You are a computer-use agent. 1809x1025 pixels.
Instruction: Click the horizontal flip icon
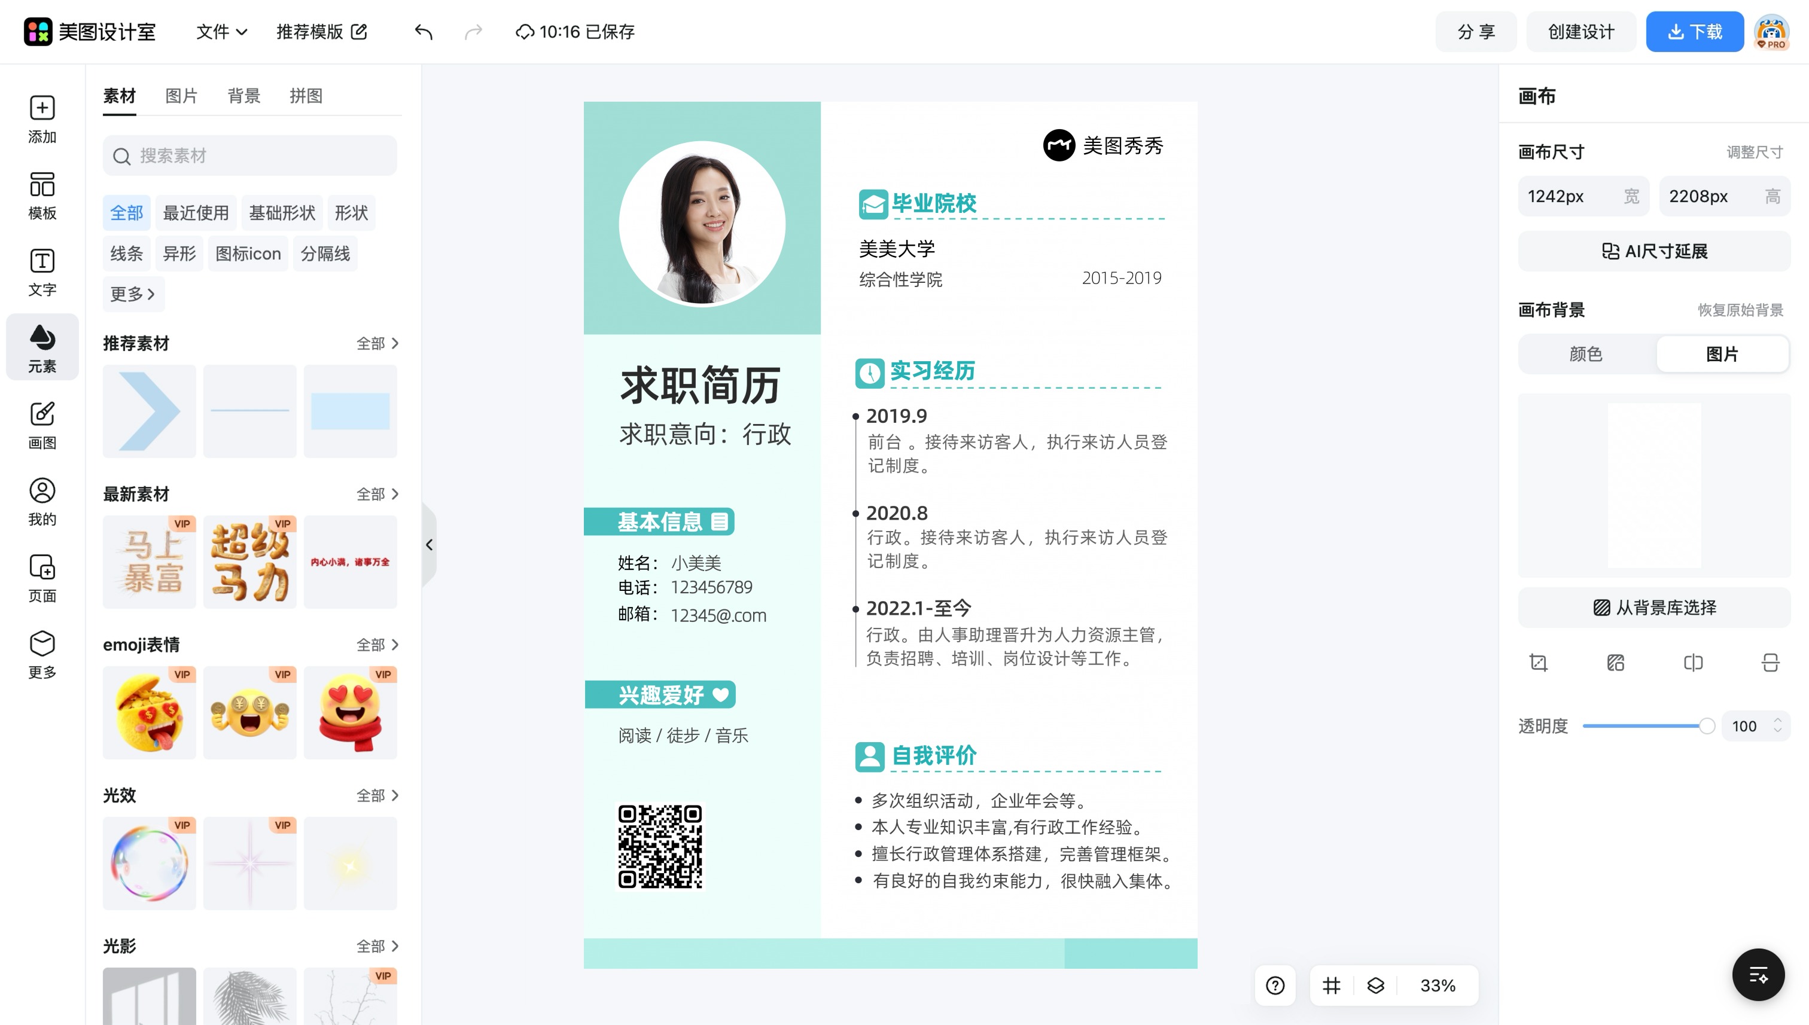coord(1694,663)
